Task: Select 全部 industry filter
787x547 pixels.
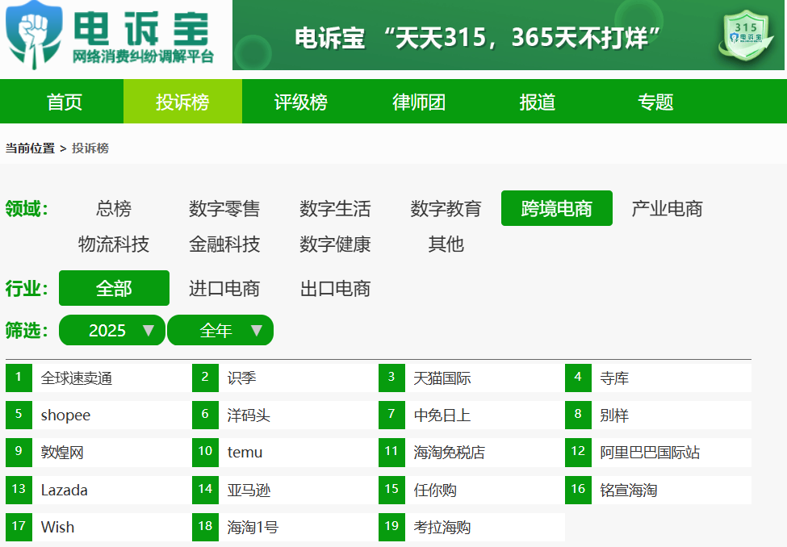Action: point(114,288)
